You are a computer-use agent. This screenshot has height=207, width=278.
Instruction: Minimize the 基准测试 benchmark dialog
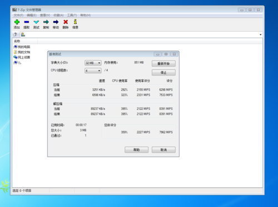click(x=157, y=54)
